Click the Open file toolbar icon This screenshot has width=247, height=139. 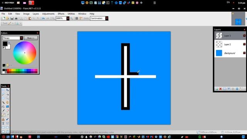coord(8,19)
